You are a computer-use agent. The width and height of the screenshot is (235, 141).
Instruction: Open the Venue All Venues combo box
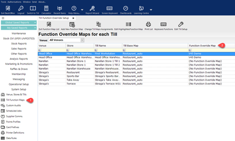click(66, 40)
